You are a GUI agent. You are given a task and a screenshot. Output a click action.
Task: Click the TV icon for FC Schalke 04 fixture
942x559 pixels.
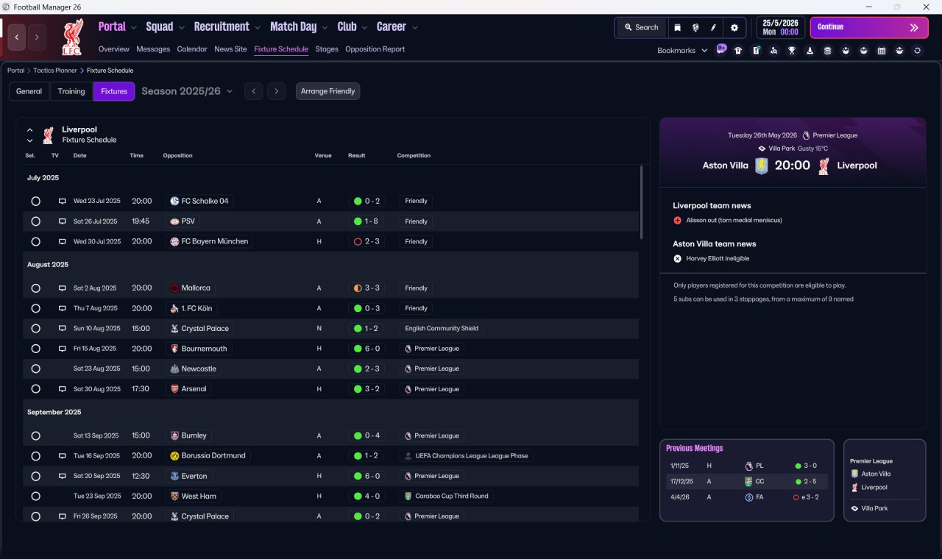point(63,201)
